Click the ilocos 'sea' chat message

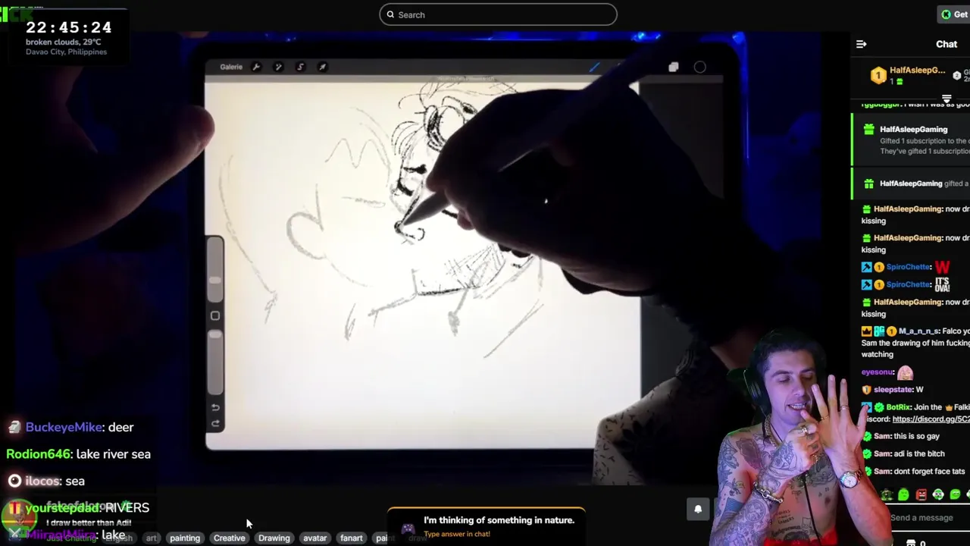[46, 481]
